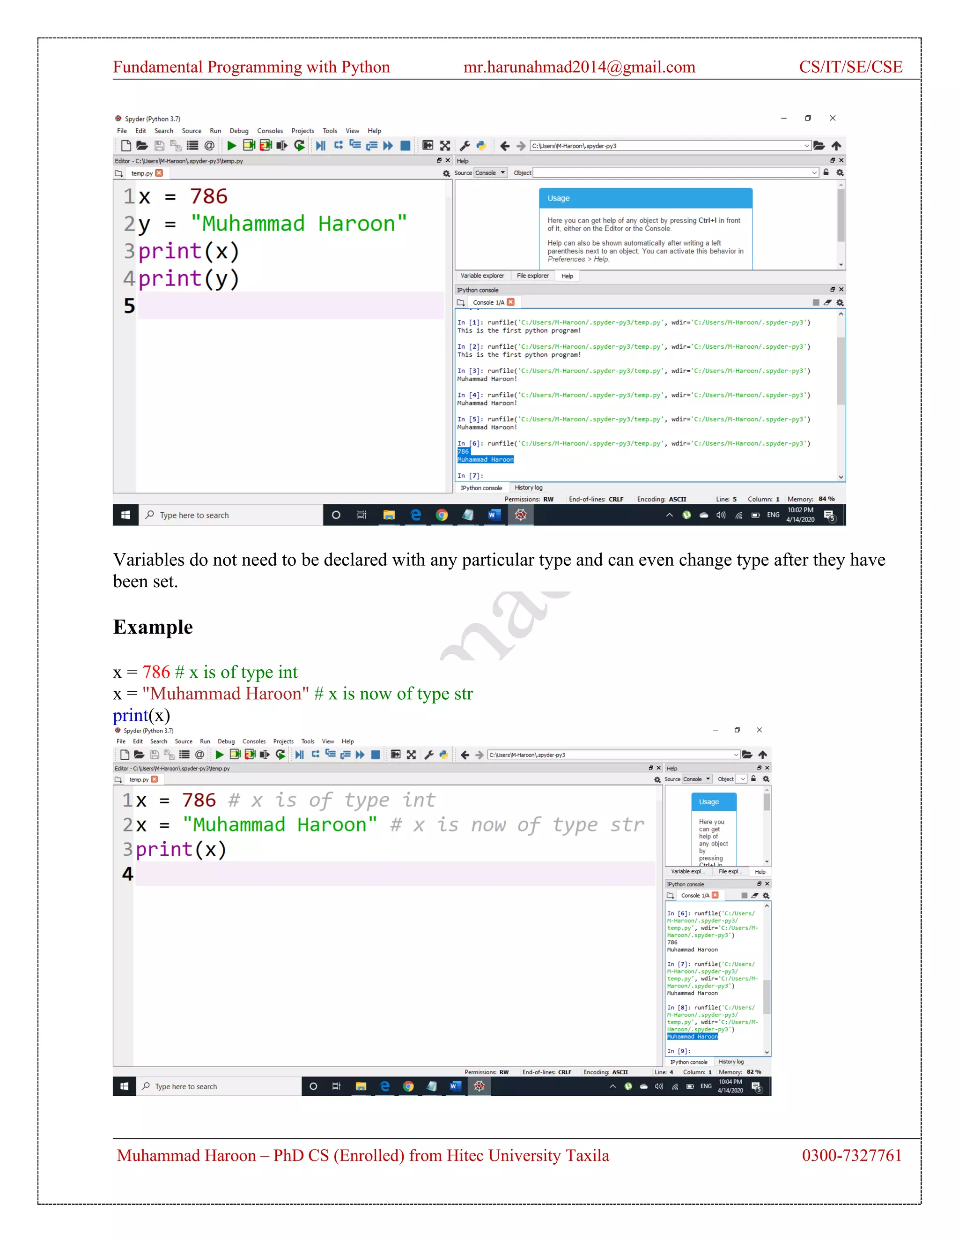Switch to File explorer tab, upper Spyder
The height and width of the screenshot is (1242, 959).
pos(533,276)
